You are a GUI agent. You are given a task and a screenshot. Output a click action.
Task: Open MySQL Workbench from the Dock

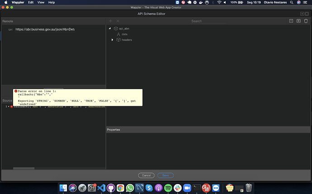tap(139, 188)
